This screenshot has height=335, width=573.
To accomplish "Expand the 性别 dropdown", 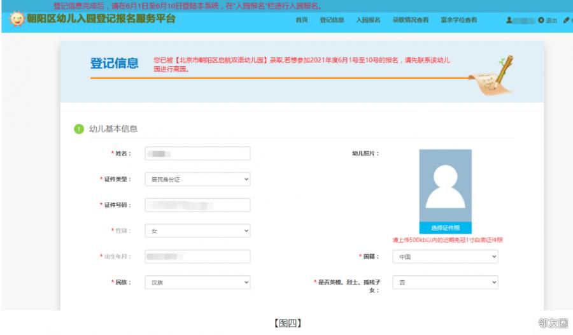I will pyautogui.click(x=198, y=231).
